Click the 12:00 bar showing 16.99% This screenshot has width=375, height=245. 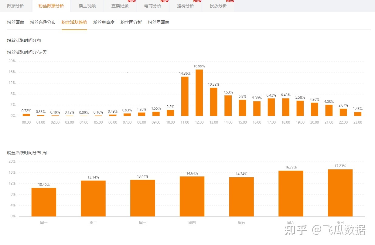pyautogui.click(x=199, y=93)
